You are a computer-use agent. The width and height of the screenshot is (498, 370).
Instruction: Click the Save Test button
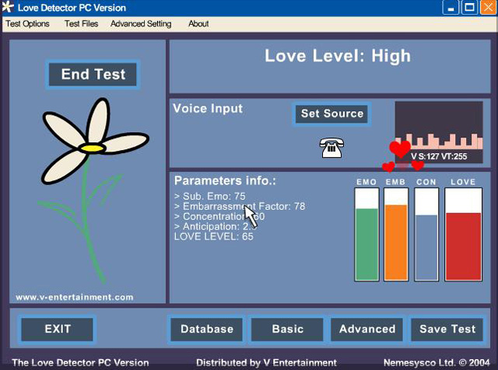pyautogui.click(x=447, y=329)
